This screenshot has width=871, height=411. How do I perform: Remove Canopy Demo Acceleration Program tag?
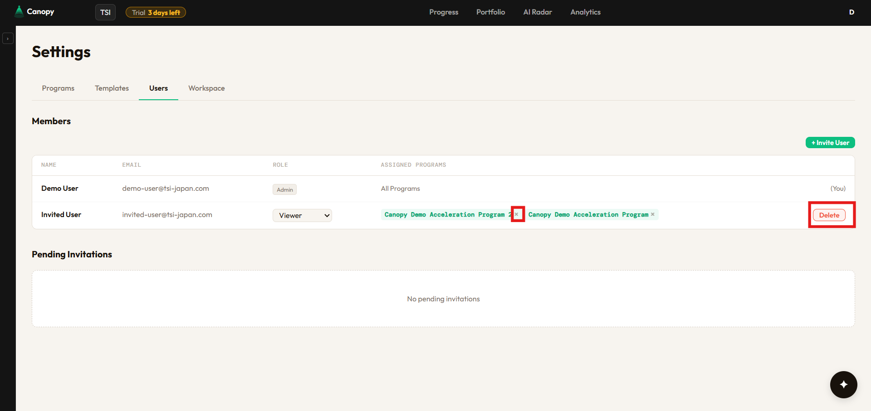point(653,214)
